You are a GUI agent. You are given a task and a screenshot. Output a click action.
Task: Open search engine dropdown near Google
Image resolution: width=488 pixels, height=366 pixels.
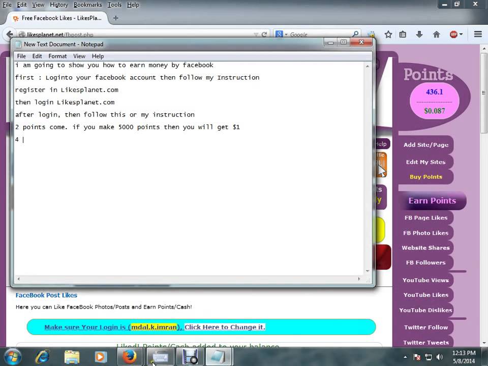[x=286, y=35]
